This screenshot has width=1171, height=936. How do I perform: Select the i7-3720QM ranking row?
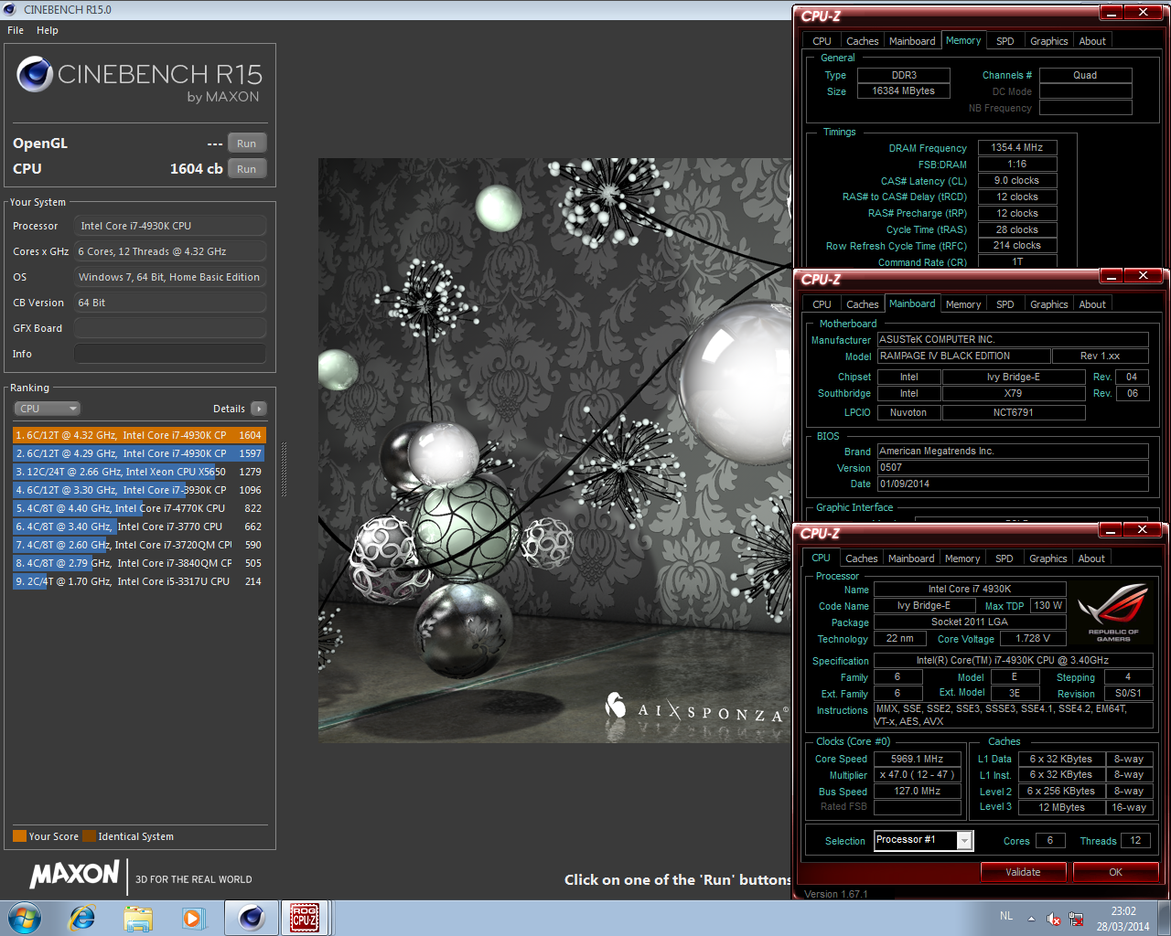click(139, 545)
